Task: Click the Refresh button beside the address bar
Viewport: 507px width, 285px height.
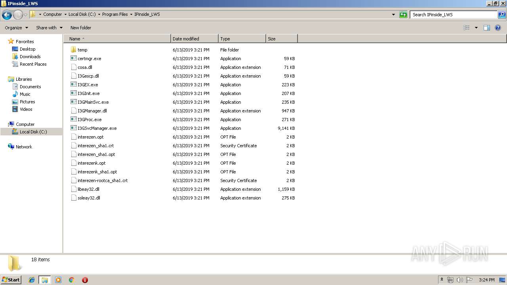Action: point(403,15)
